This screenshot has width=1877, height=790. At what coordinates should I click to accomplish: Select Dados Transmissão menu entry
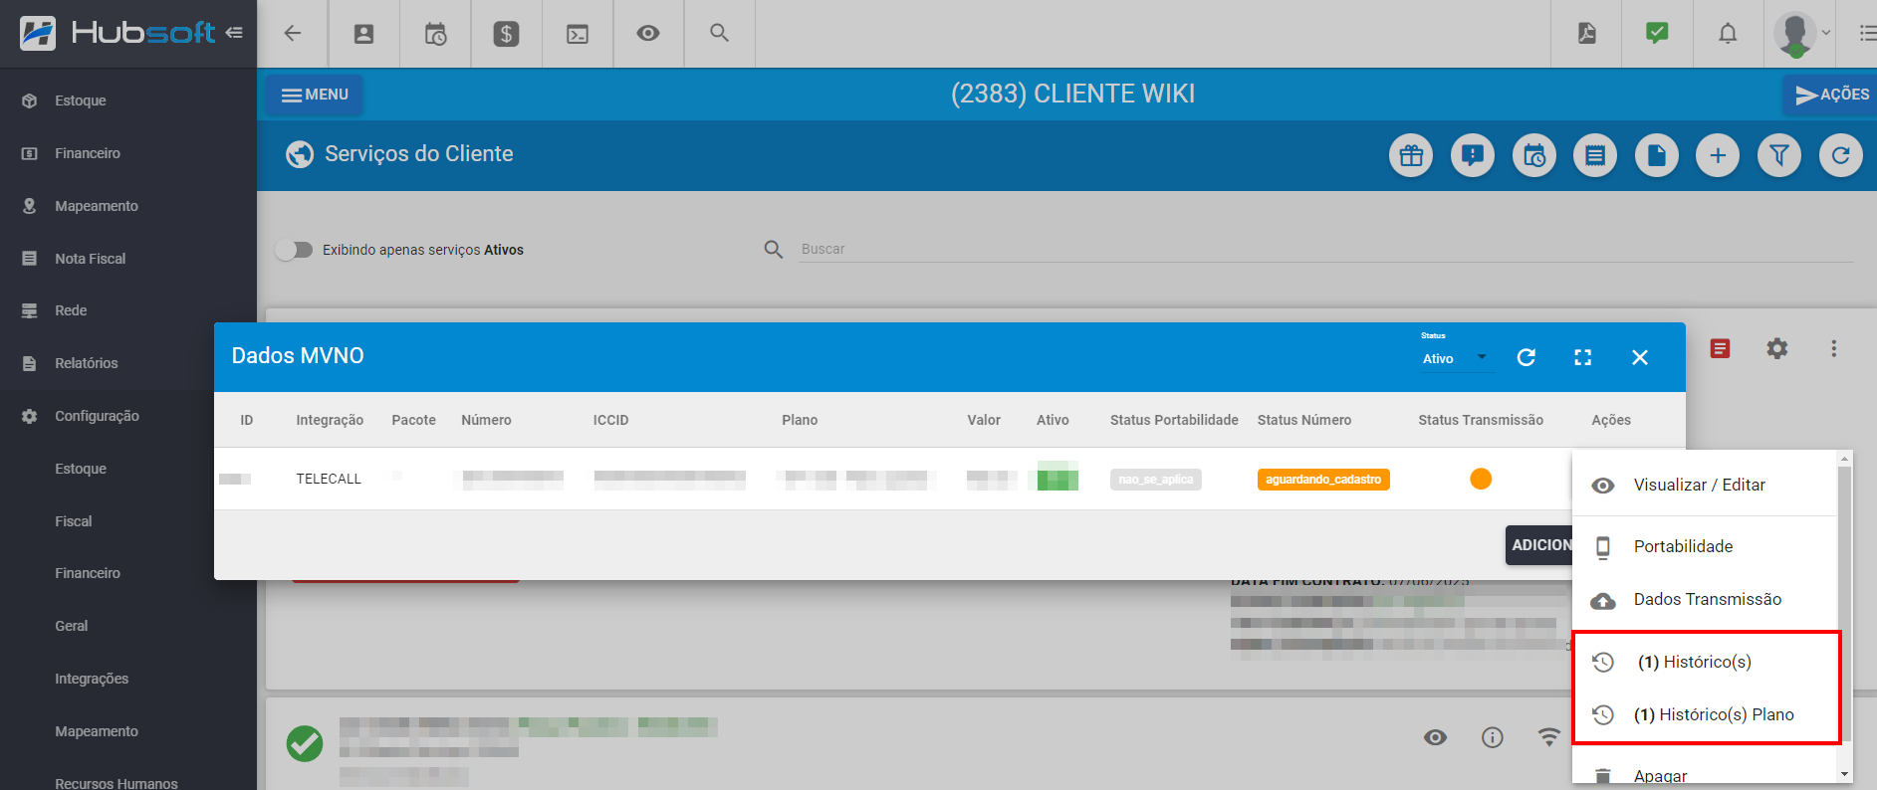1705,599
